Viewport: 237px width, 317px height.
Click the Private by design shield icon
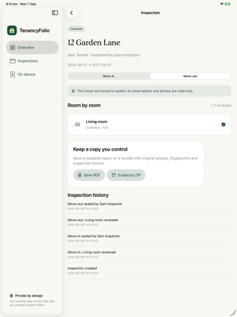coord(11,295)
